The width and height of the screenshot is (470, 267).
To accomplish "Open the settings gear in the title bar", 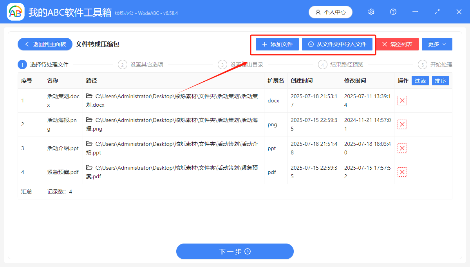I will click(371, 12).
